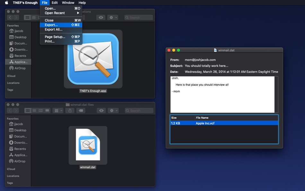Select column view in winmail.dat files window

tap(41, 111)
